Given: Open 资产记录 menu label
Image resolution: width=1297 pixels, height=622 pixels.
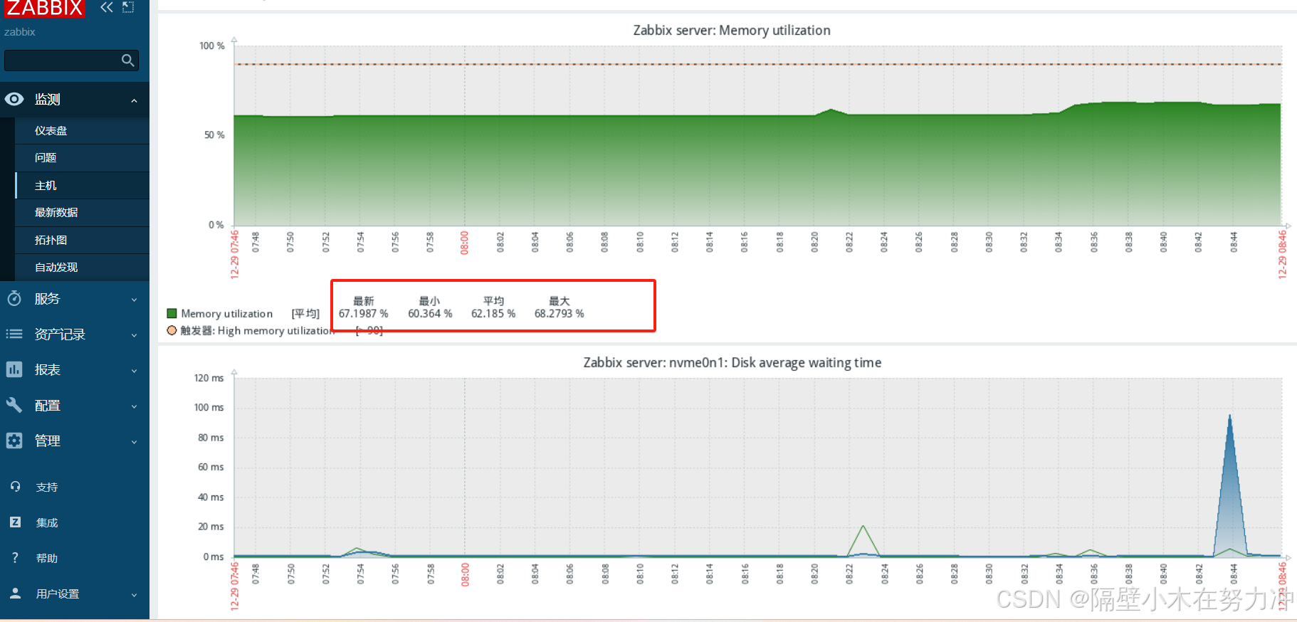Looking at the screenshot, I should 61,334.
